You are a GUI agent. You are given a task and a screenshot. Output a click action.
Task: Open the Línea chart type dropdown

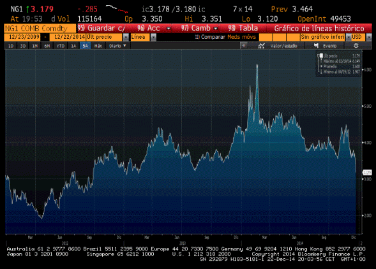point(153,37)
